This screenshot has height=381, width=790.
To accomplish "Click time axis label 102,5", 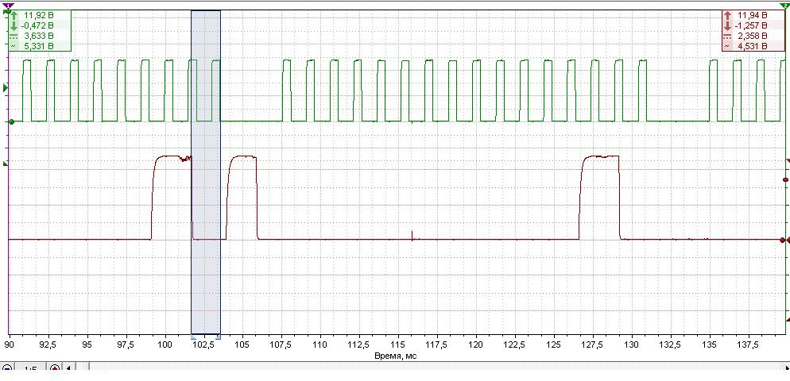I will click(204, 344).
